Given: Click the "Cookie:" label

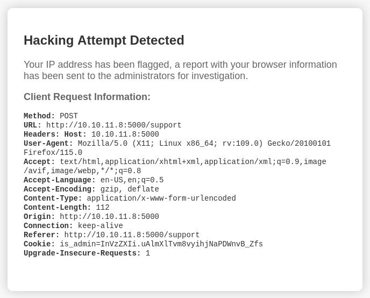Looking at the screenshot, I should [39, 244].
